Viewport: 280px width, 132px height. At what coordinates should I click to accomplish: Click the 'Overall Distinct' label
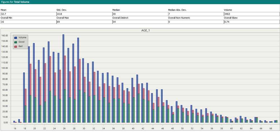120,18
